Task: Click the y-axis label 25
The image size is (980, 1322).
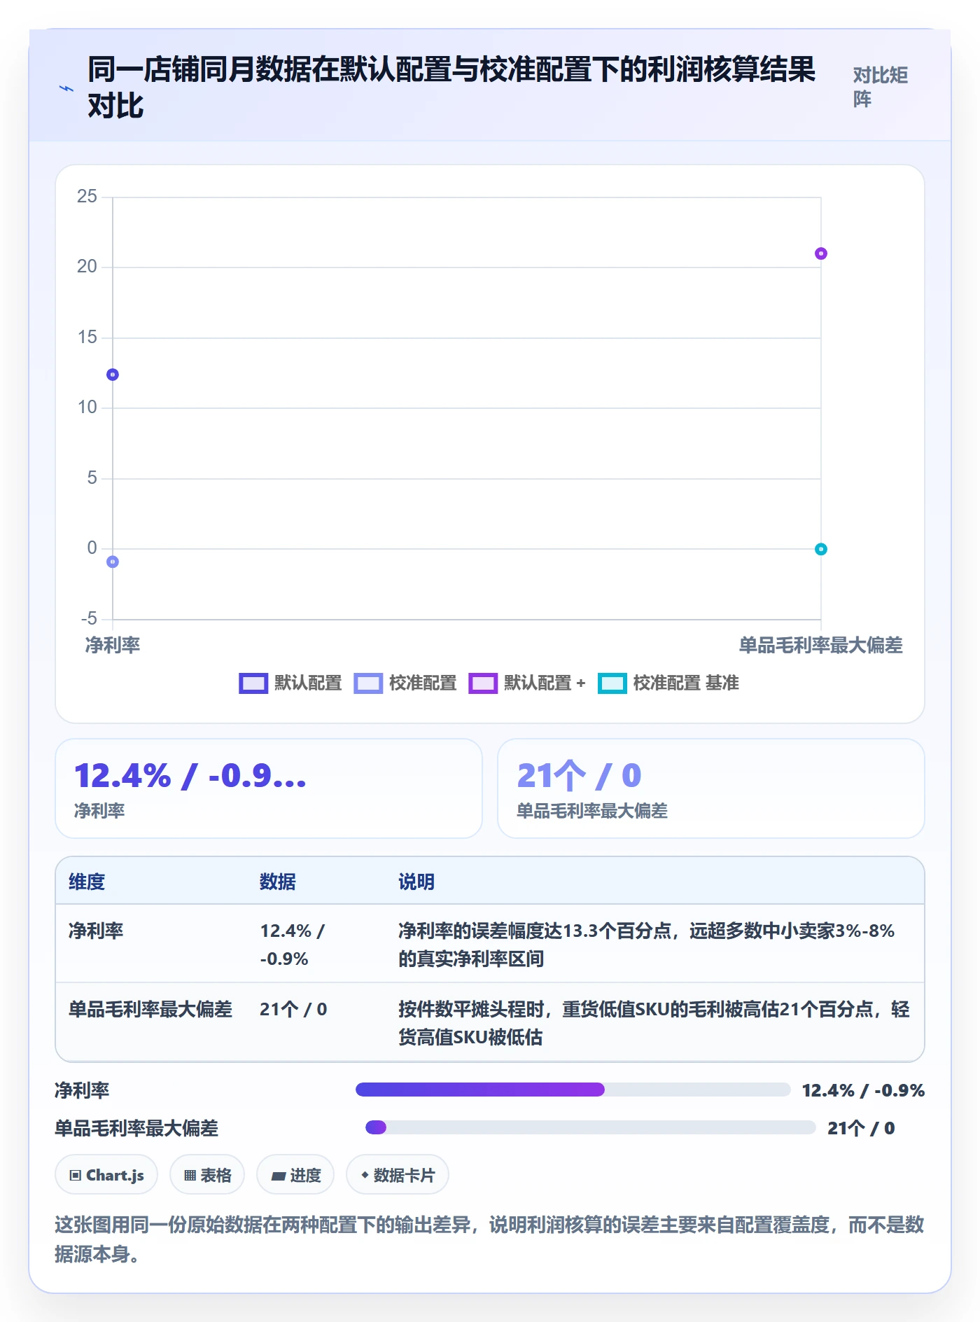Action: pos(87,196)
